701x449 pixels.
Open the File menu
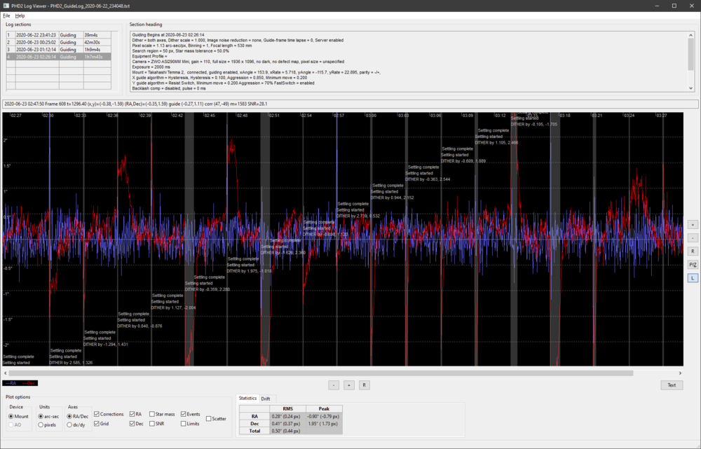pyautogui.click(x=6, y=15)
